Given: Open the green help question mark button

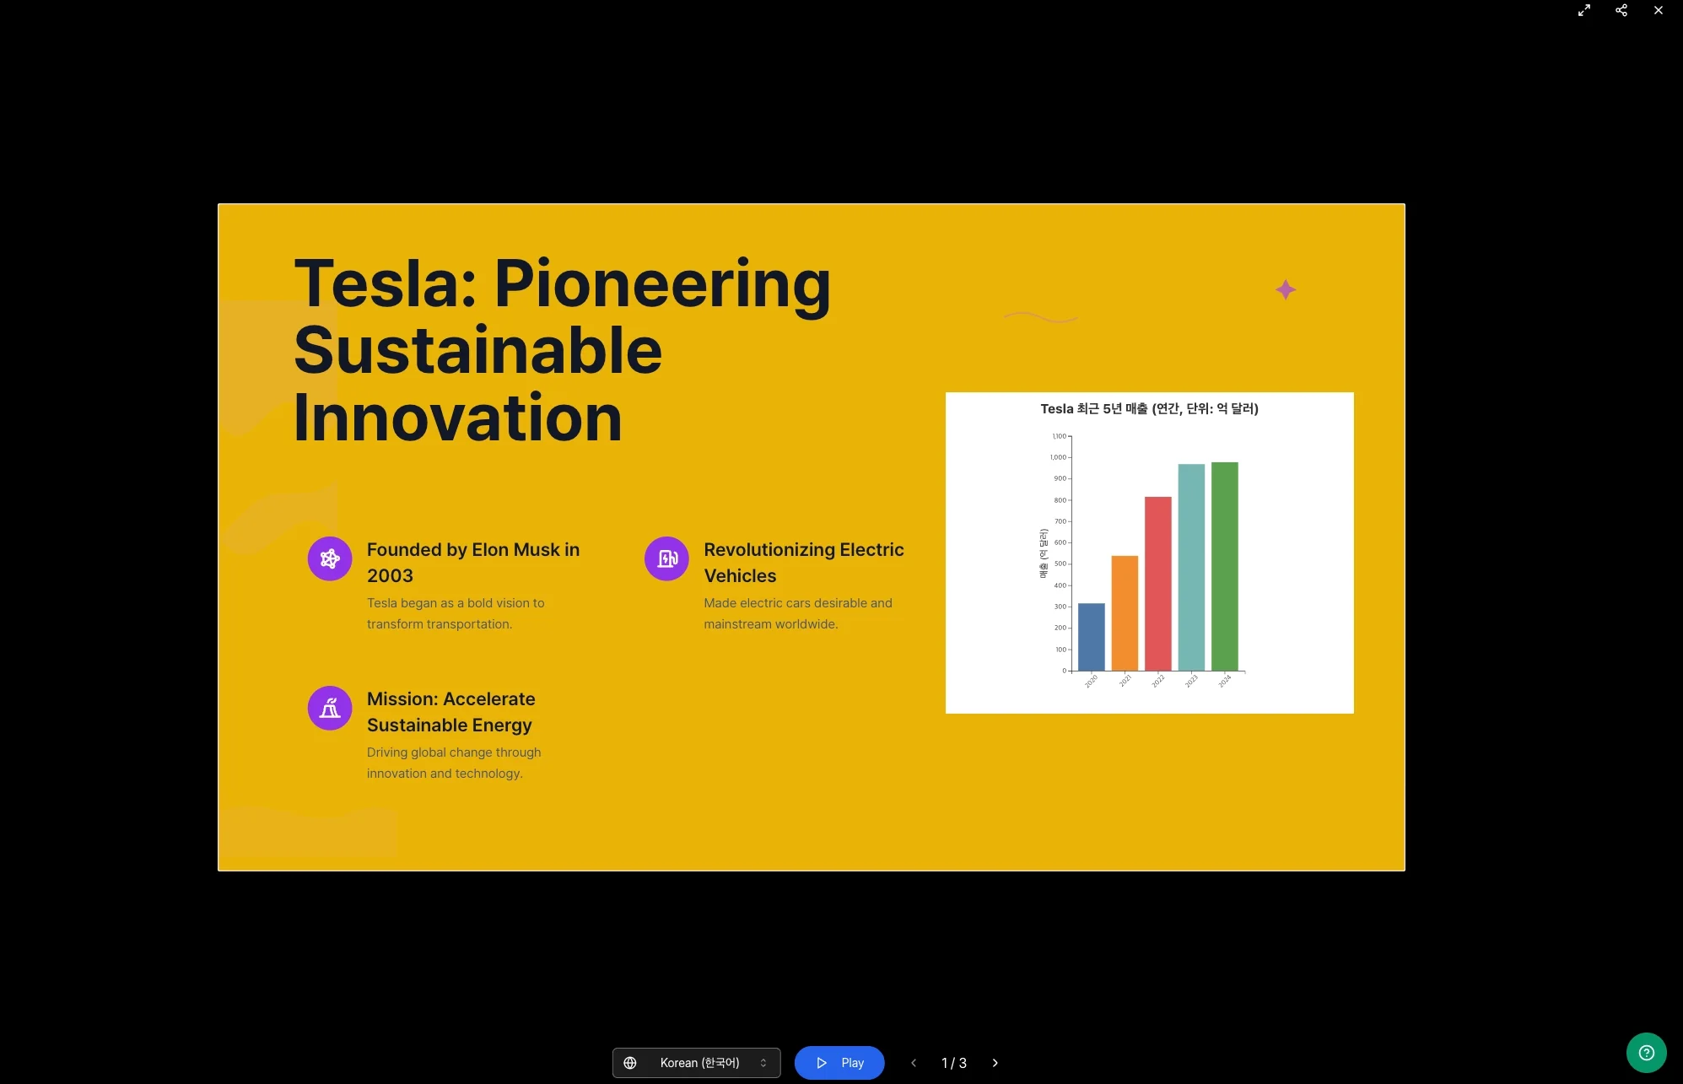Looking at the screenshot, I should coord(1646,1052).
